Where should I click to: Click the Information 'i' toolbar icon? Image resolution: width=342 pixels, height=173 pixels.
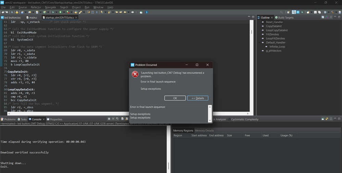147,12
